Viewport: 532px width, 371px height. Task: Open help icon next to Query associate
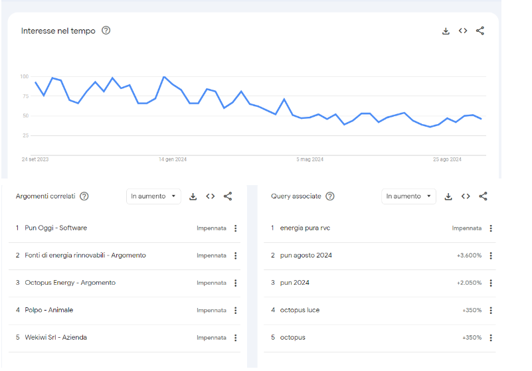click(x=330, y=196)
